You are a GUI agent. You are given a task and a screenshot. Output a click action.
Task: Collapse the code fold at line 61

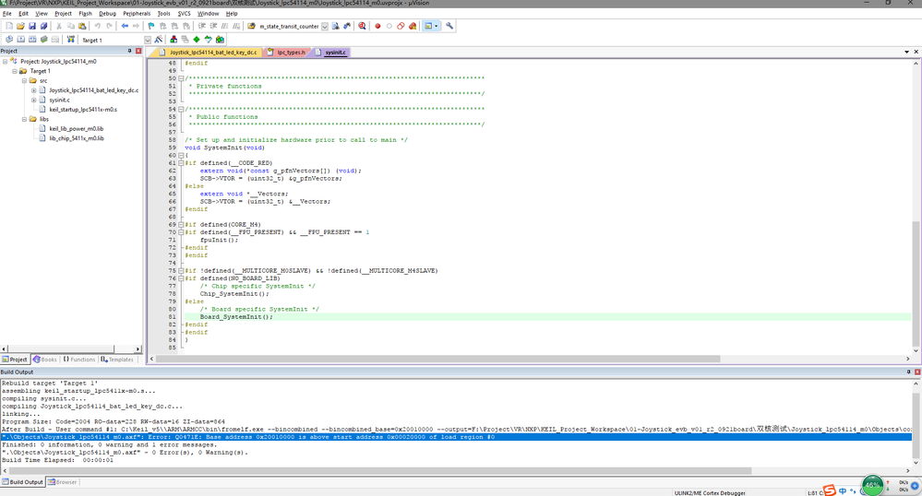pyautogui.click(x=181, y=163)
